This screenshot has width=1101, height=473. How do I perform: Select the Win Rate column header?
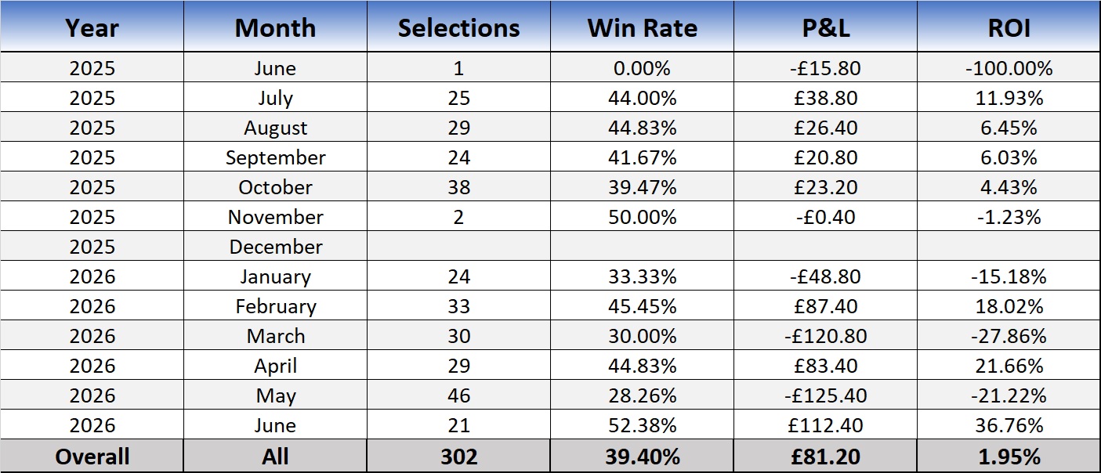(642, 28)
